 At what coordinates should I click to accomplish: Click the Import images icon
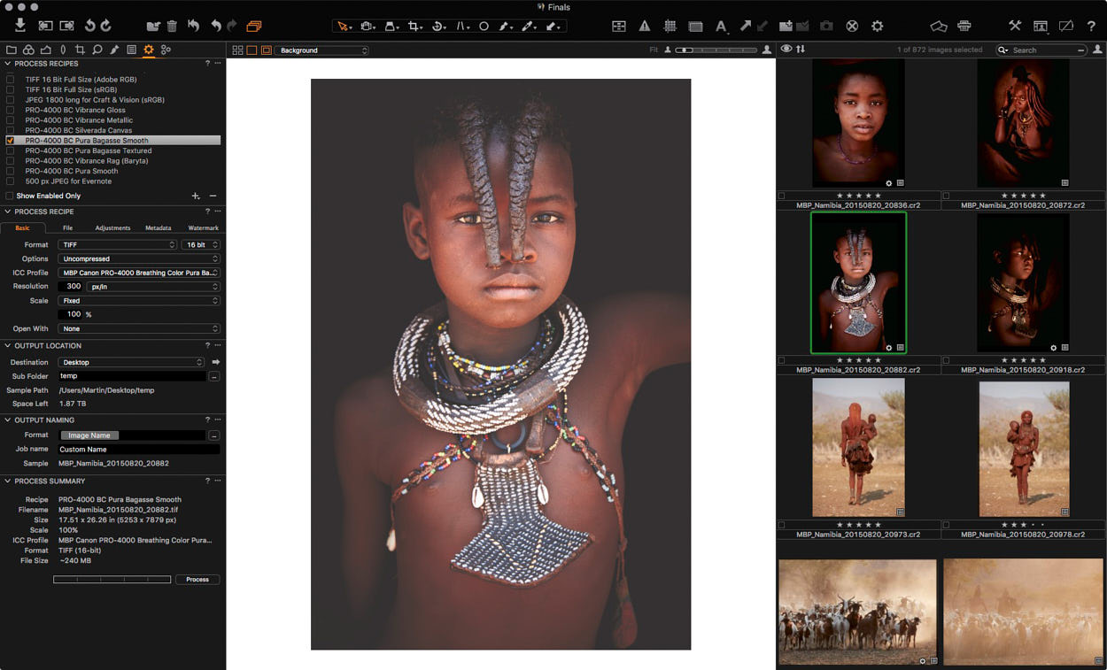pyautogui.click(x=20, y=26)
